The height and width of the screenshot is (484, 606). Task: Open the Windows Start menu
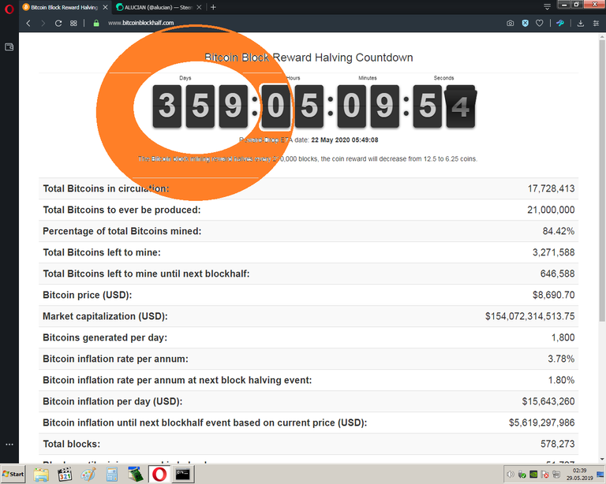point(13,474)
